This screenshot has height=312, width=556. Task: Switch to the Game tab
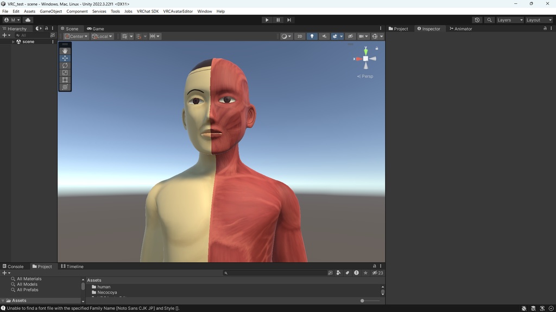point(96,28)
